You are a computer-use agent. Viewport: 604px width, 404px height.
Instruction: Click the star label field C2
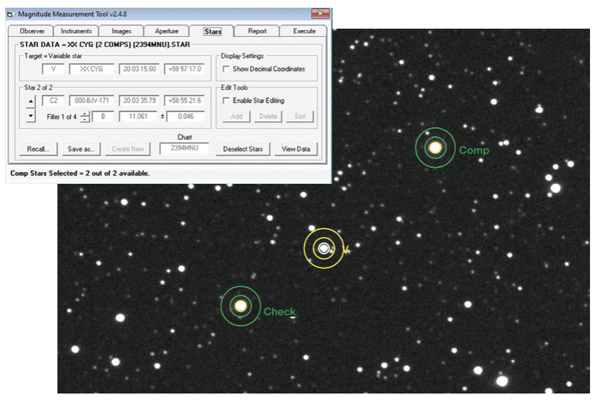point(53,101)
